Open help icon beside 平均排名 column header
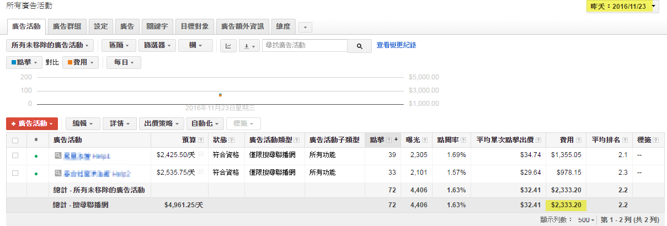 [625, 140]
